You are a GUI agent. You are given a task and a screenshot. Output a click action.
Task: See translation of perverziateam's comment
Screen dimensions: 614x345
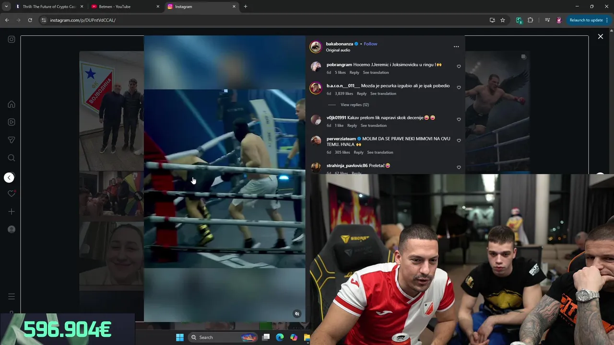pos(380,152)
